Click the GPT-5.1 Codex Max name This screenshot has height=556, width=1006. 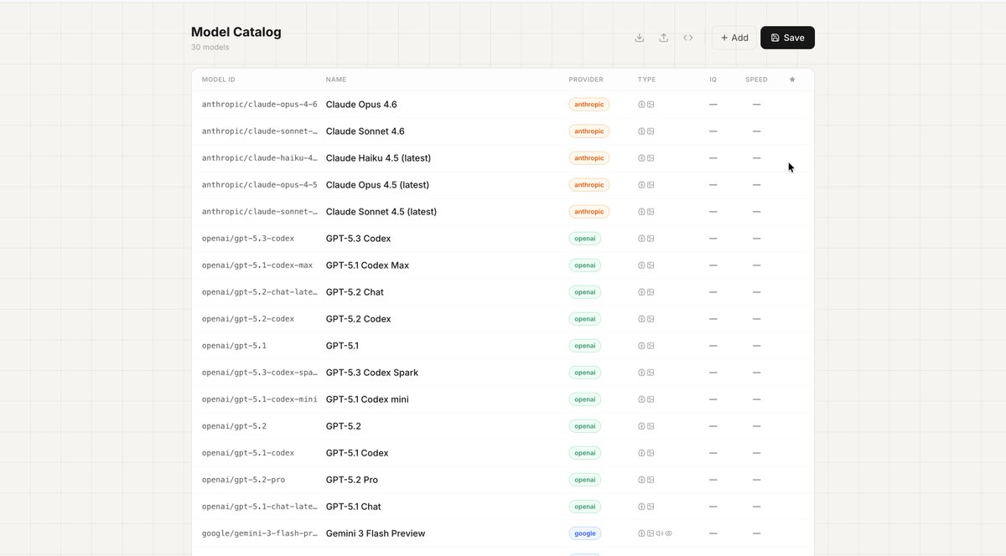[367, 265]
